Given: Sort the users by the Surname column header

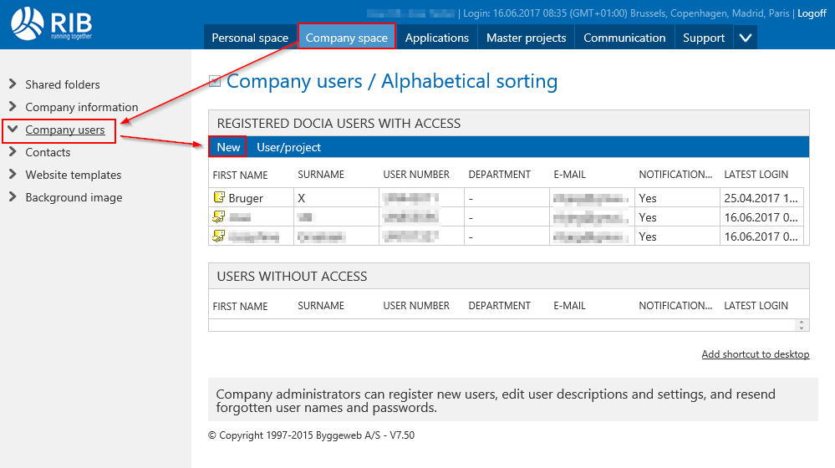Looking at the screenshot, I should pyautogui.click(x=321, y=175).
